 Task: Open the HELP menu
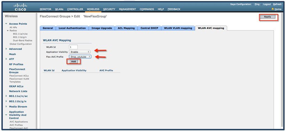pos(161,9)
